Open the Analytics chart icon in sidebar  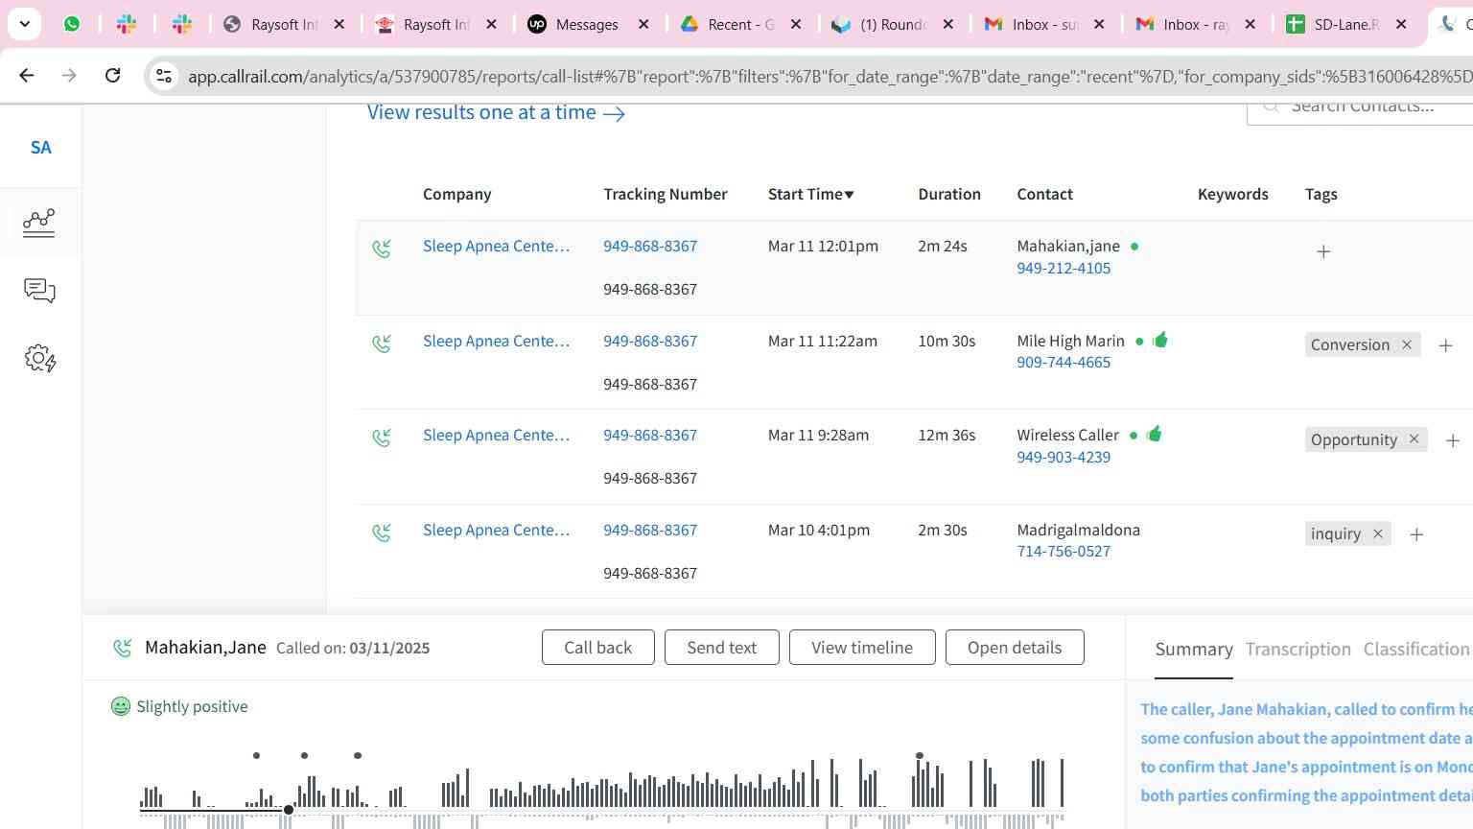tap(39, 223)
